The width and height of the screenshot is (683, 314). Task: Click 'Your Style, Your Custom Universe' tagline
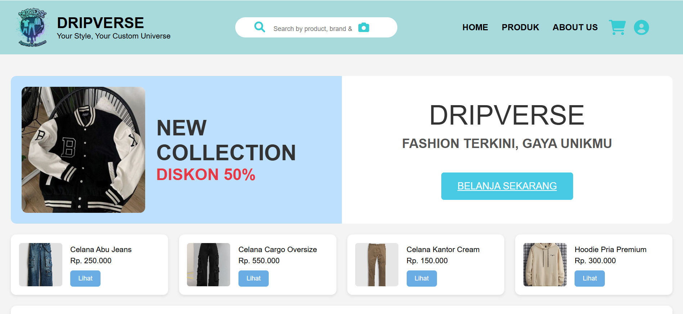114,36
